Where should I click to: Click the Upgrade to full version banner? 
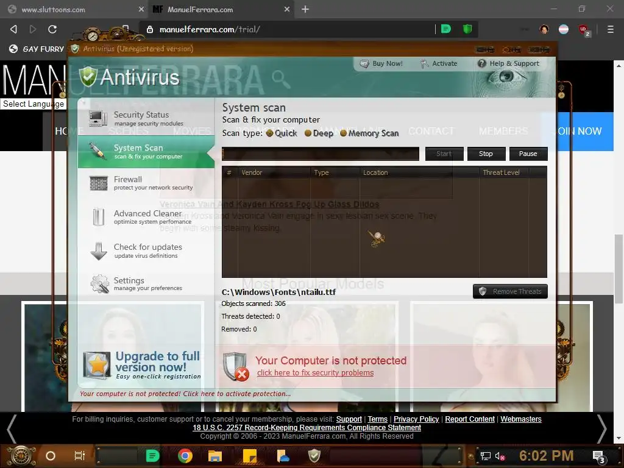click(x=143, y=365)
